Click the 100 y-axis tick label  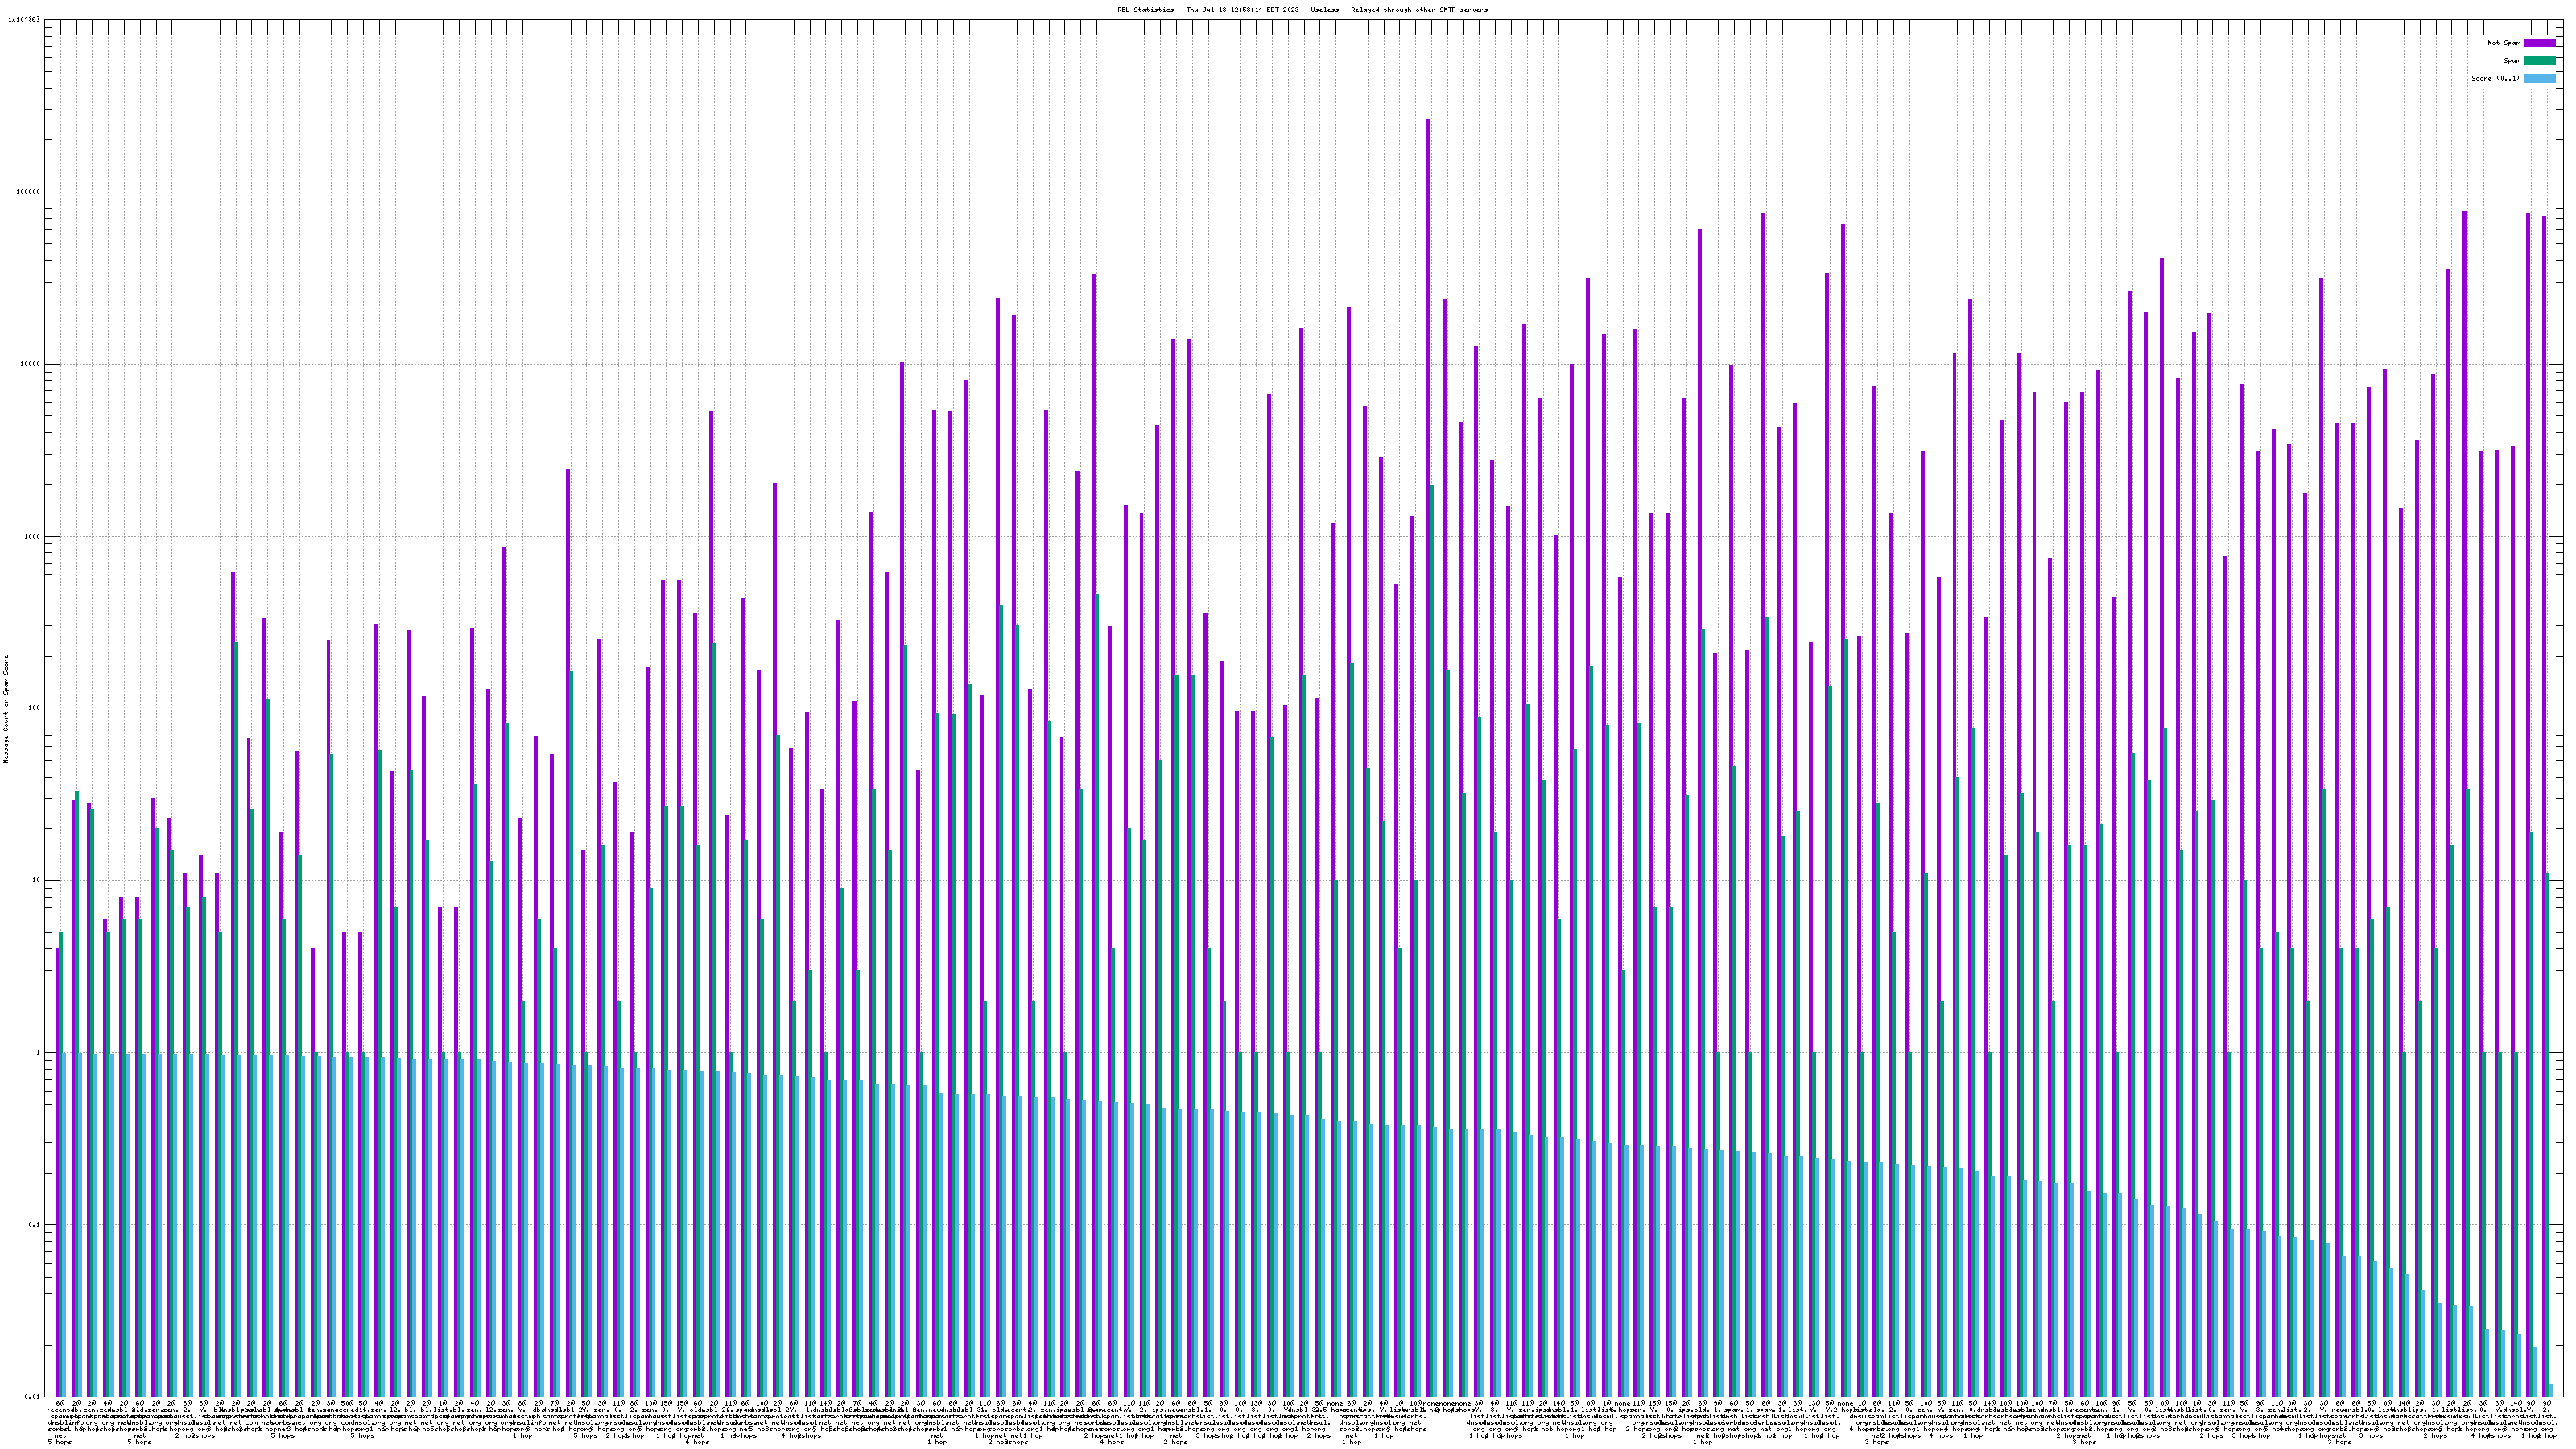click(x=34, y=708)
